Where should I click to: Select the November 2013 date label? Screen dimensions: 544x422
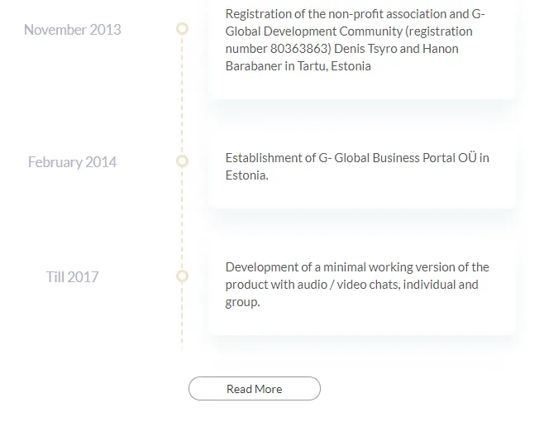point(73,30)
